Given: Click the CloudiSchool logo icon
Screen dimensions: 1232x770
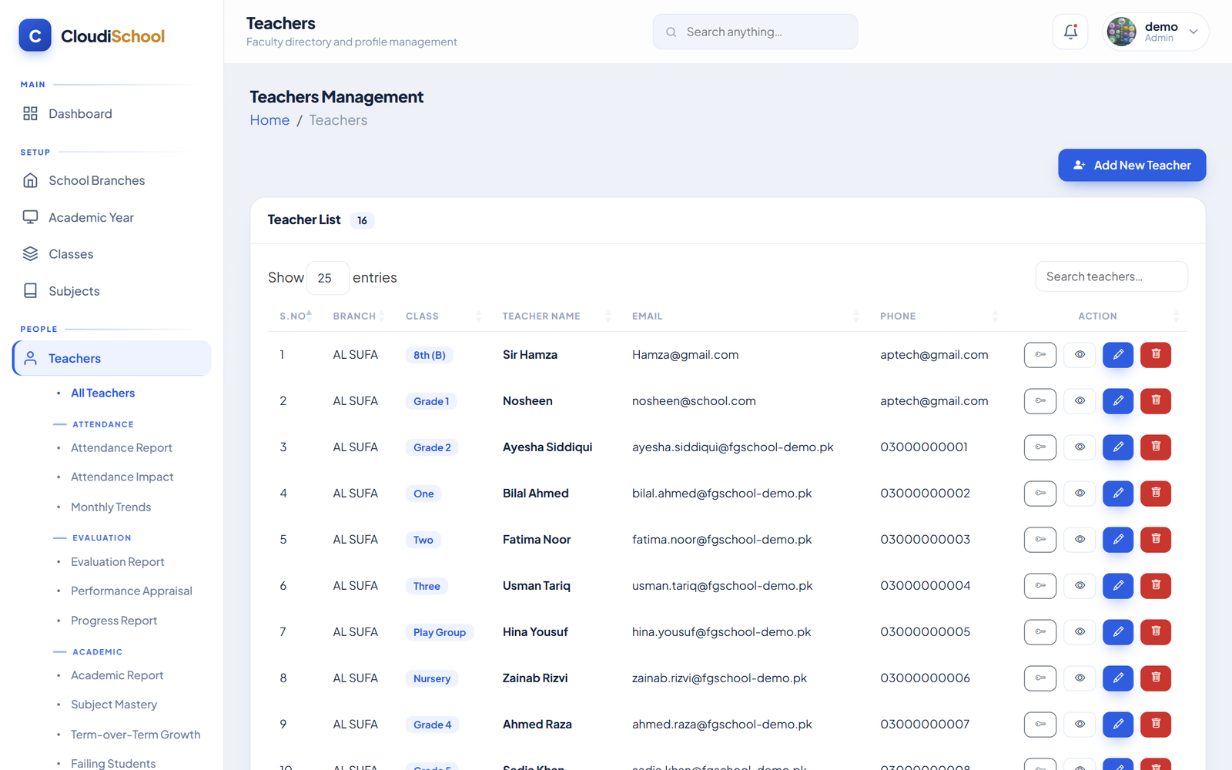Looking at the screenshot, I should (35, 35).
